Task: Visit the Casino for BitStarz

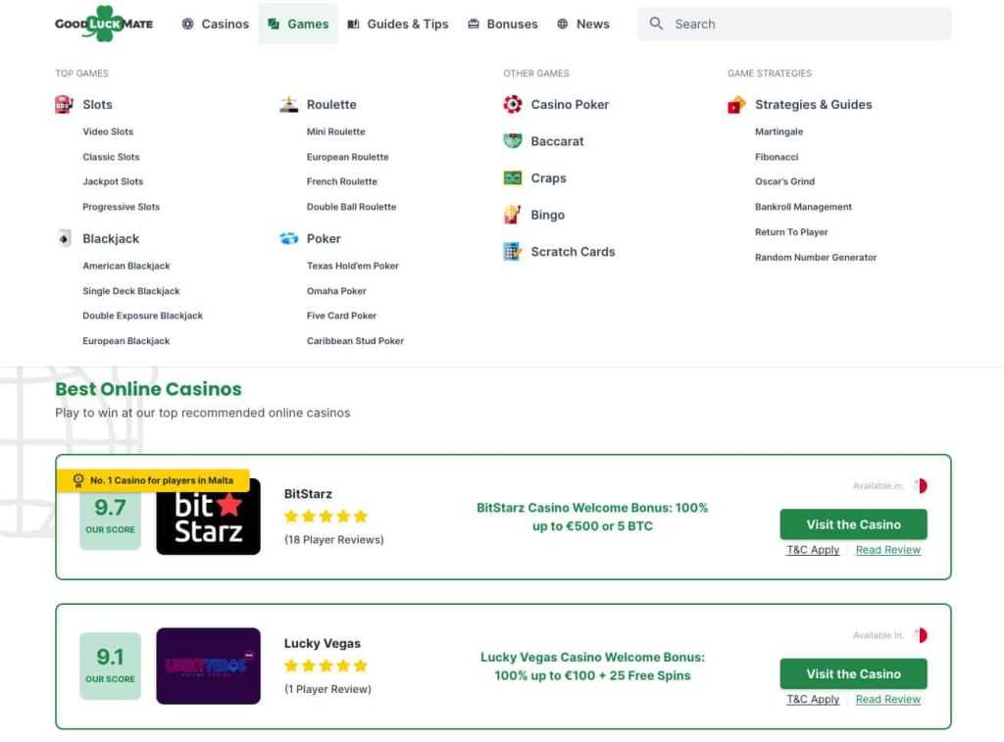Action: (x=854, y=524)
